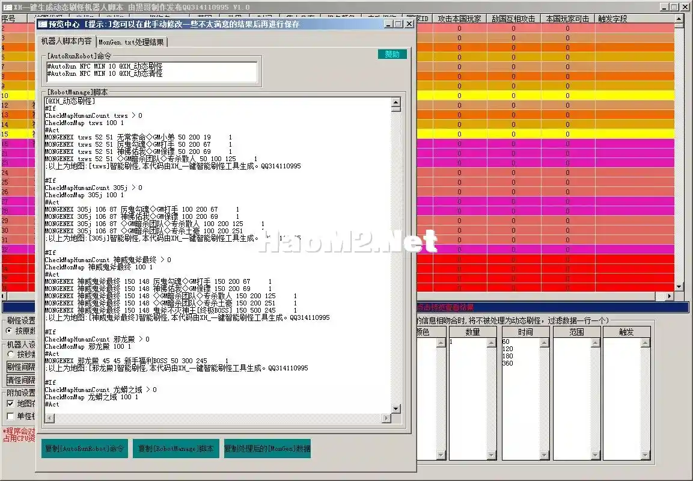
Task: Click the 时间 list header
Action: tap(525, 332)
